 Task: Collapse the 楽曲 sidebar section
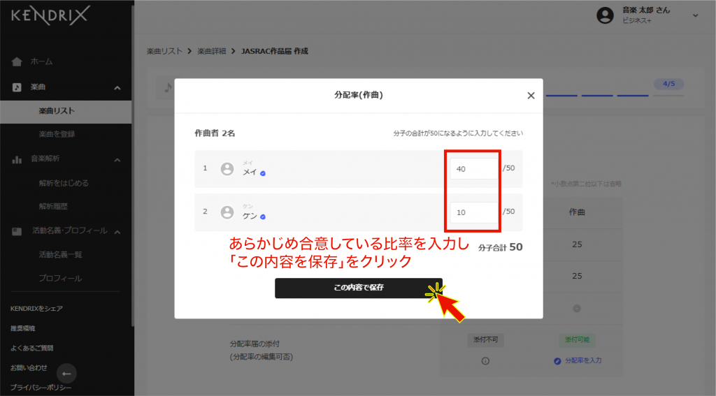tap(117, 87)
